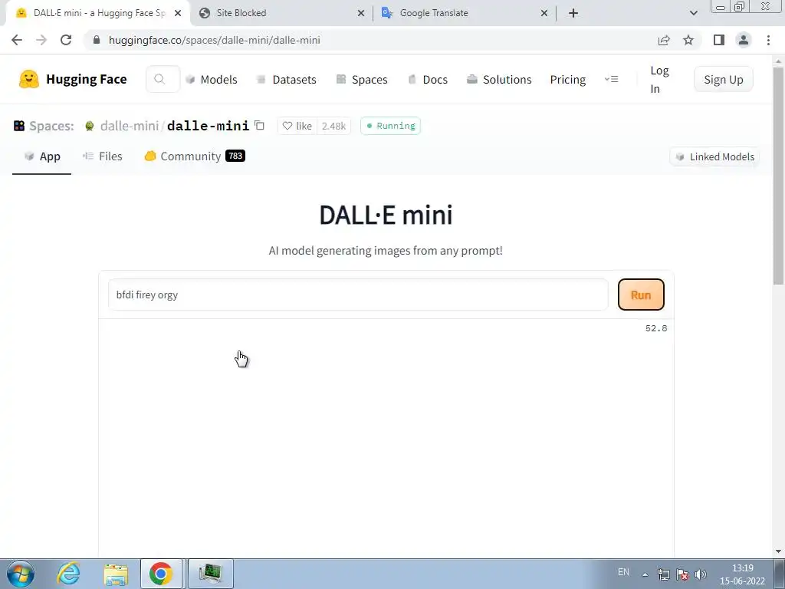The image size is (785, 589).
Task: Open the dalle-mini space name link
Action: coord(208,126)
